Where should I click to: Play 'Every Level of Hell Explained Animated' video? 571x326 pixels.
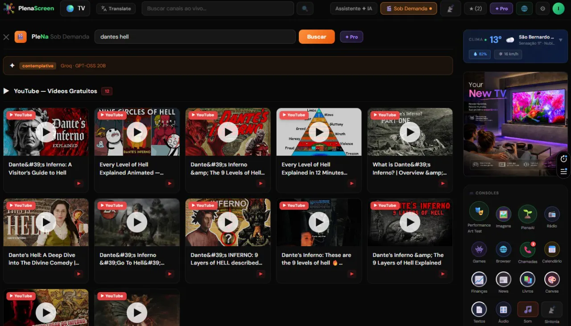[x=137, y=132]
